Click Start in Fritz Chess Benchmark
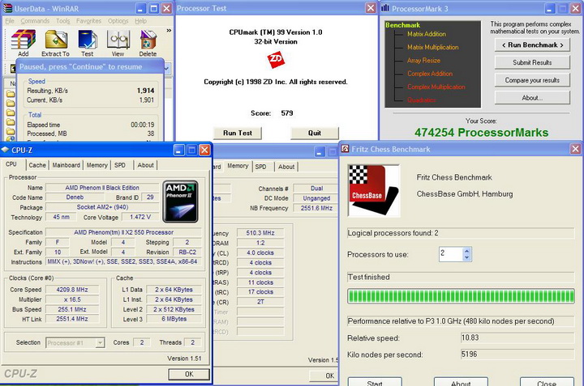Viewport: 584px width, 386px height. (375, 383)
